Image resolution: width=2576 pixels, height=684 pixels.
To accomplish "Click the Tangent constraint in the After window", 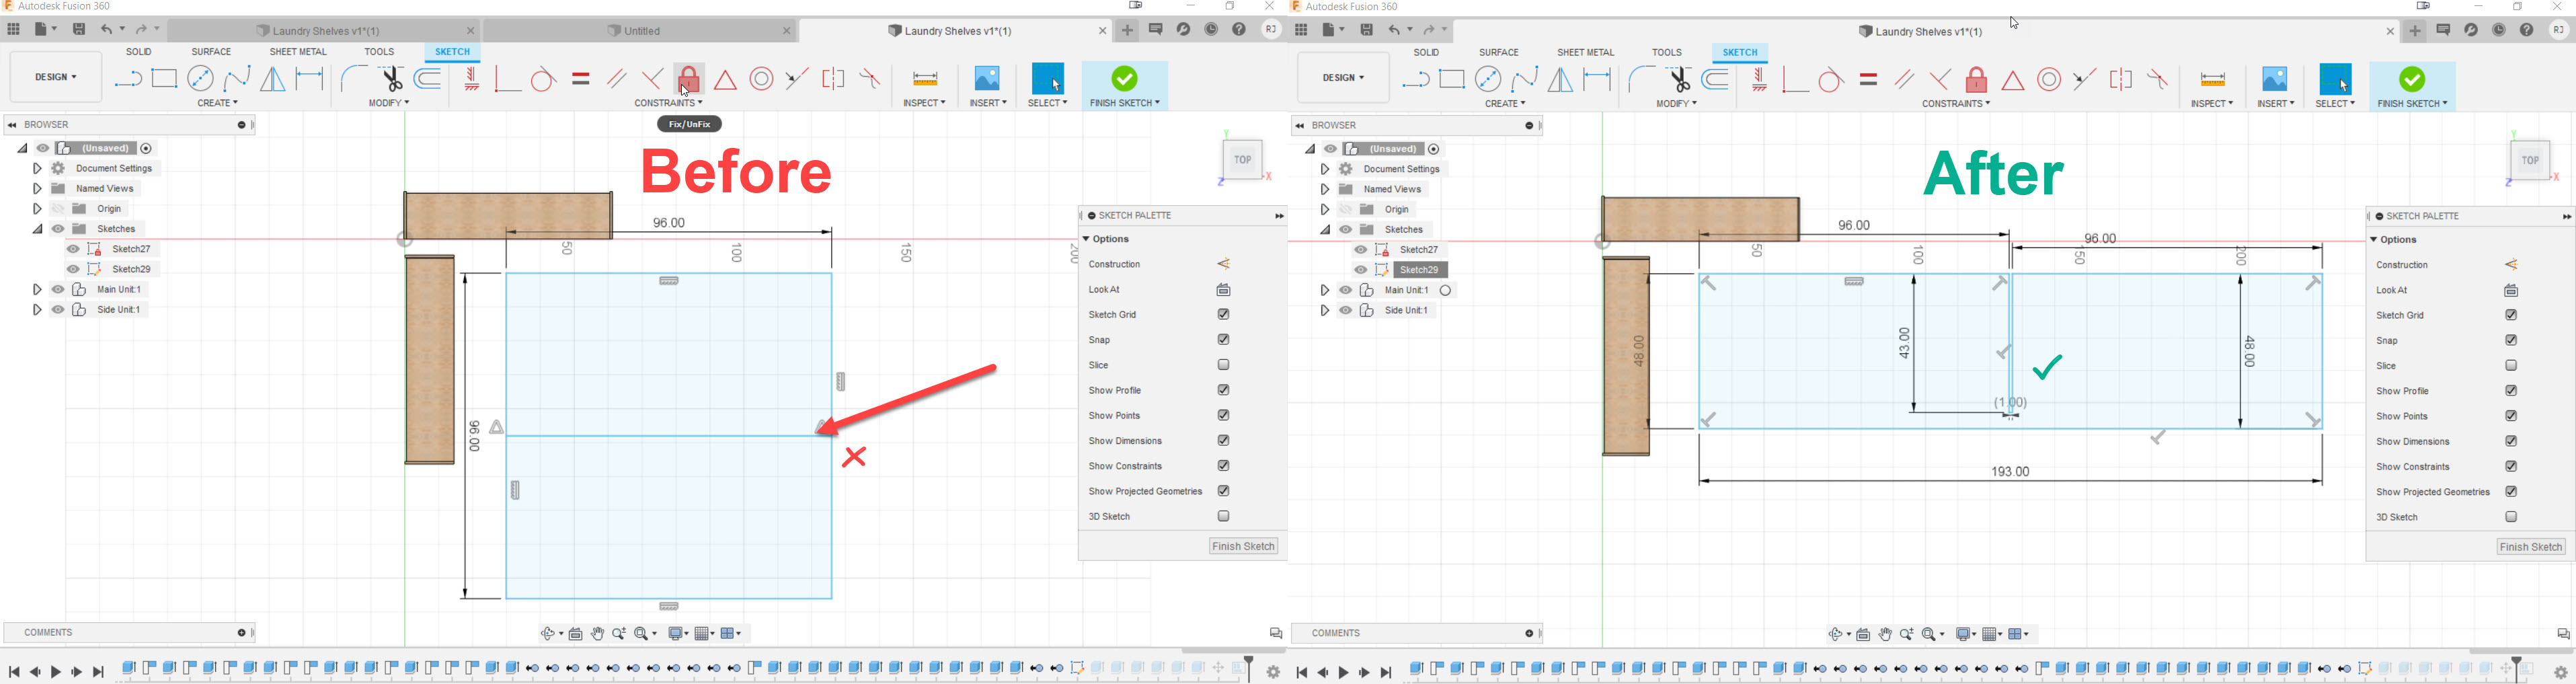I will pos(1831,80).
